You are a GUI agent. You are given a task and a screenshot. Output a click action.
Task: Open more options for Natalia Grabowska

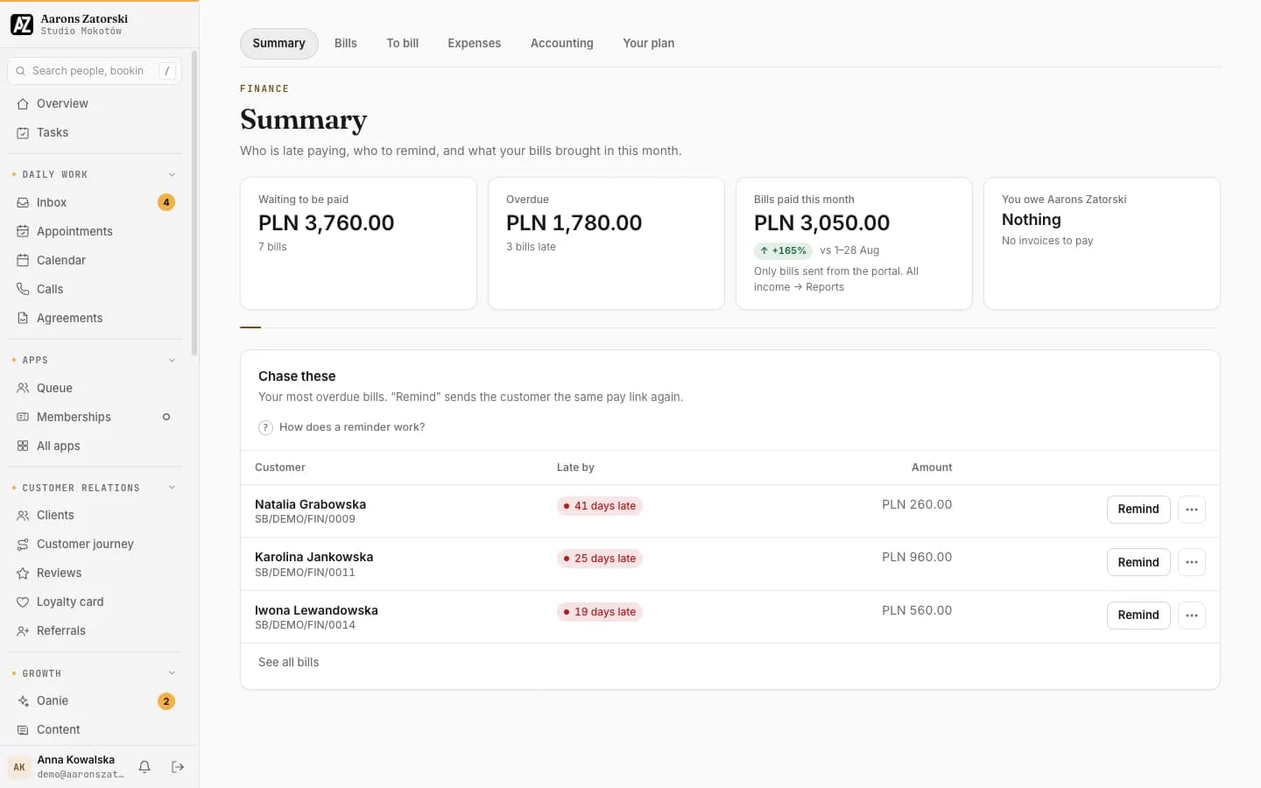click(1192, 510)
